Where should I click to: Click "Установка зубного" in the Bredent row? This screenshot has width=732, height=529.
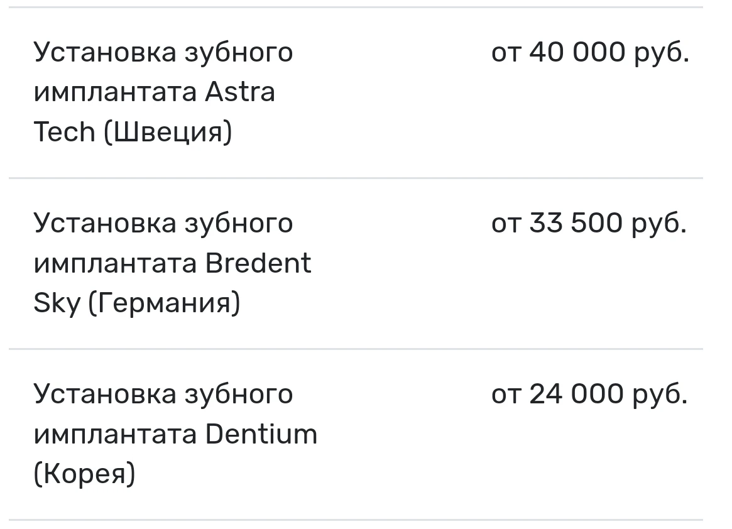163,223
